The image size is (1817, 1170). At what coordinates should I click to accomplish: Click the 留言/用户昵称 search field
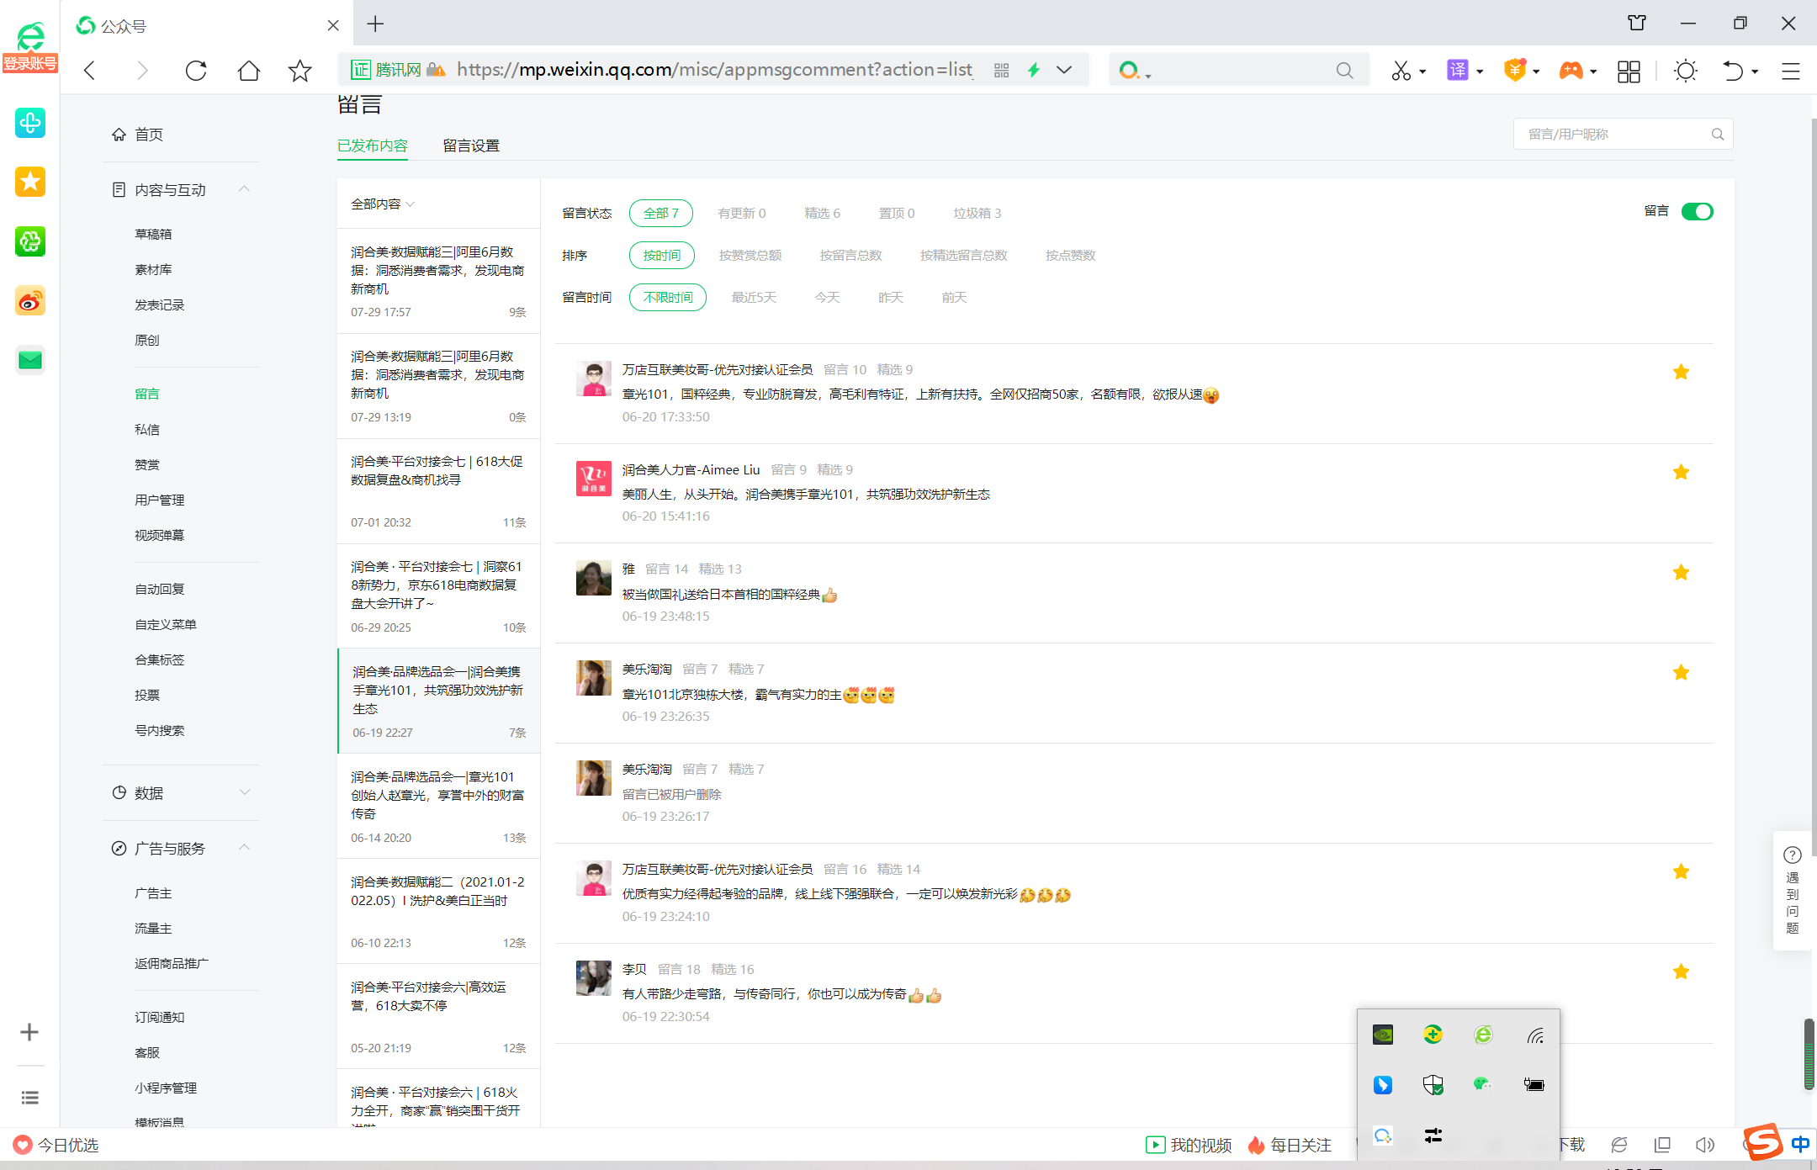pos(1615,135)
